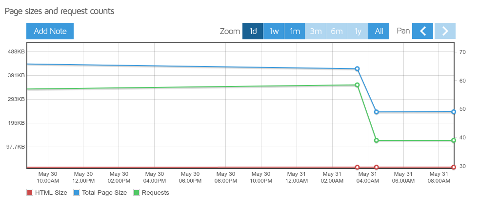Toggle the Requests series in legend
This screenshot has width=479, height=203.
156,193
